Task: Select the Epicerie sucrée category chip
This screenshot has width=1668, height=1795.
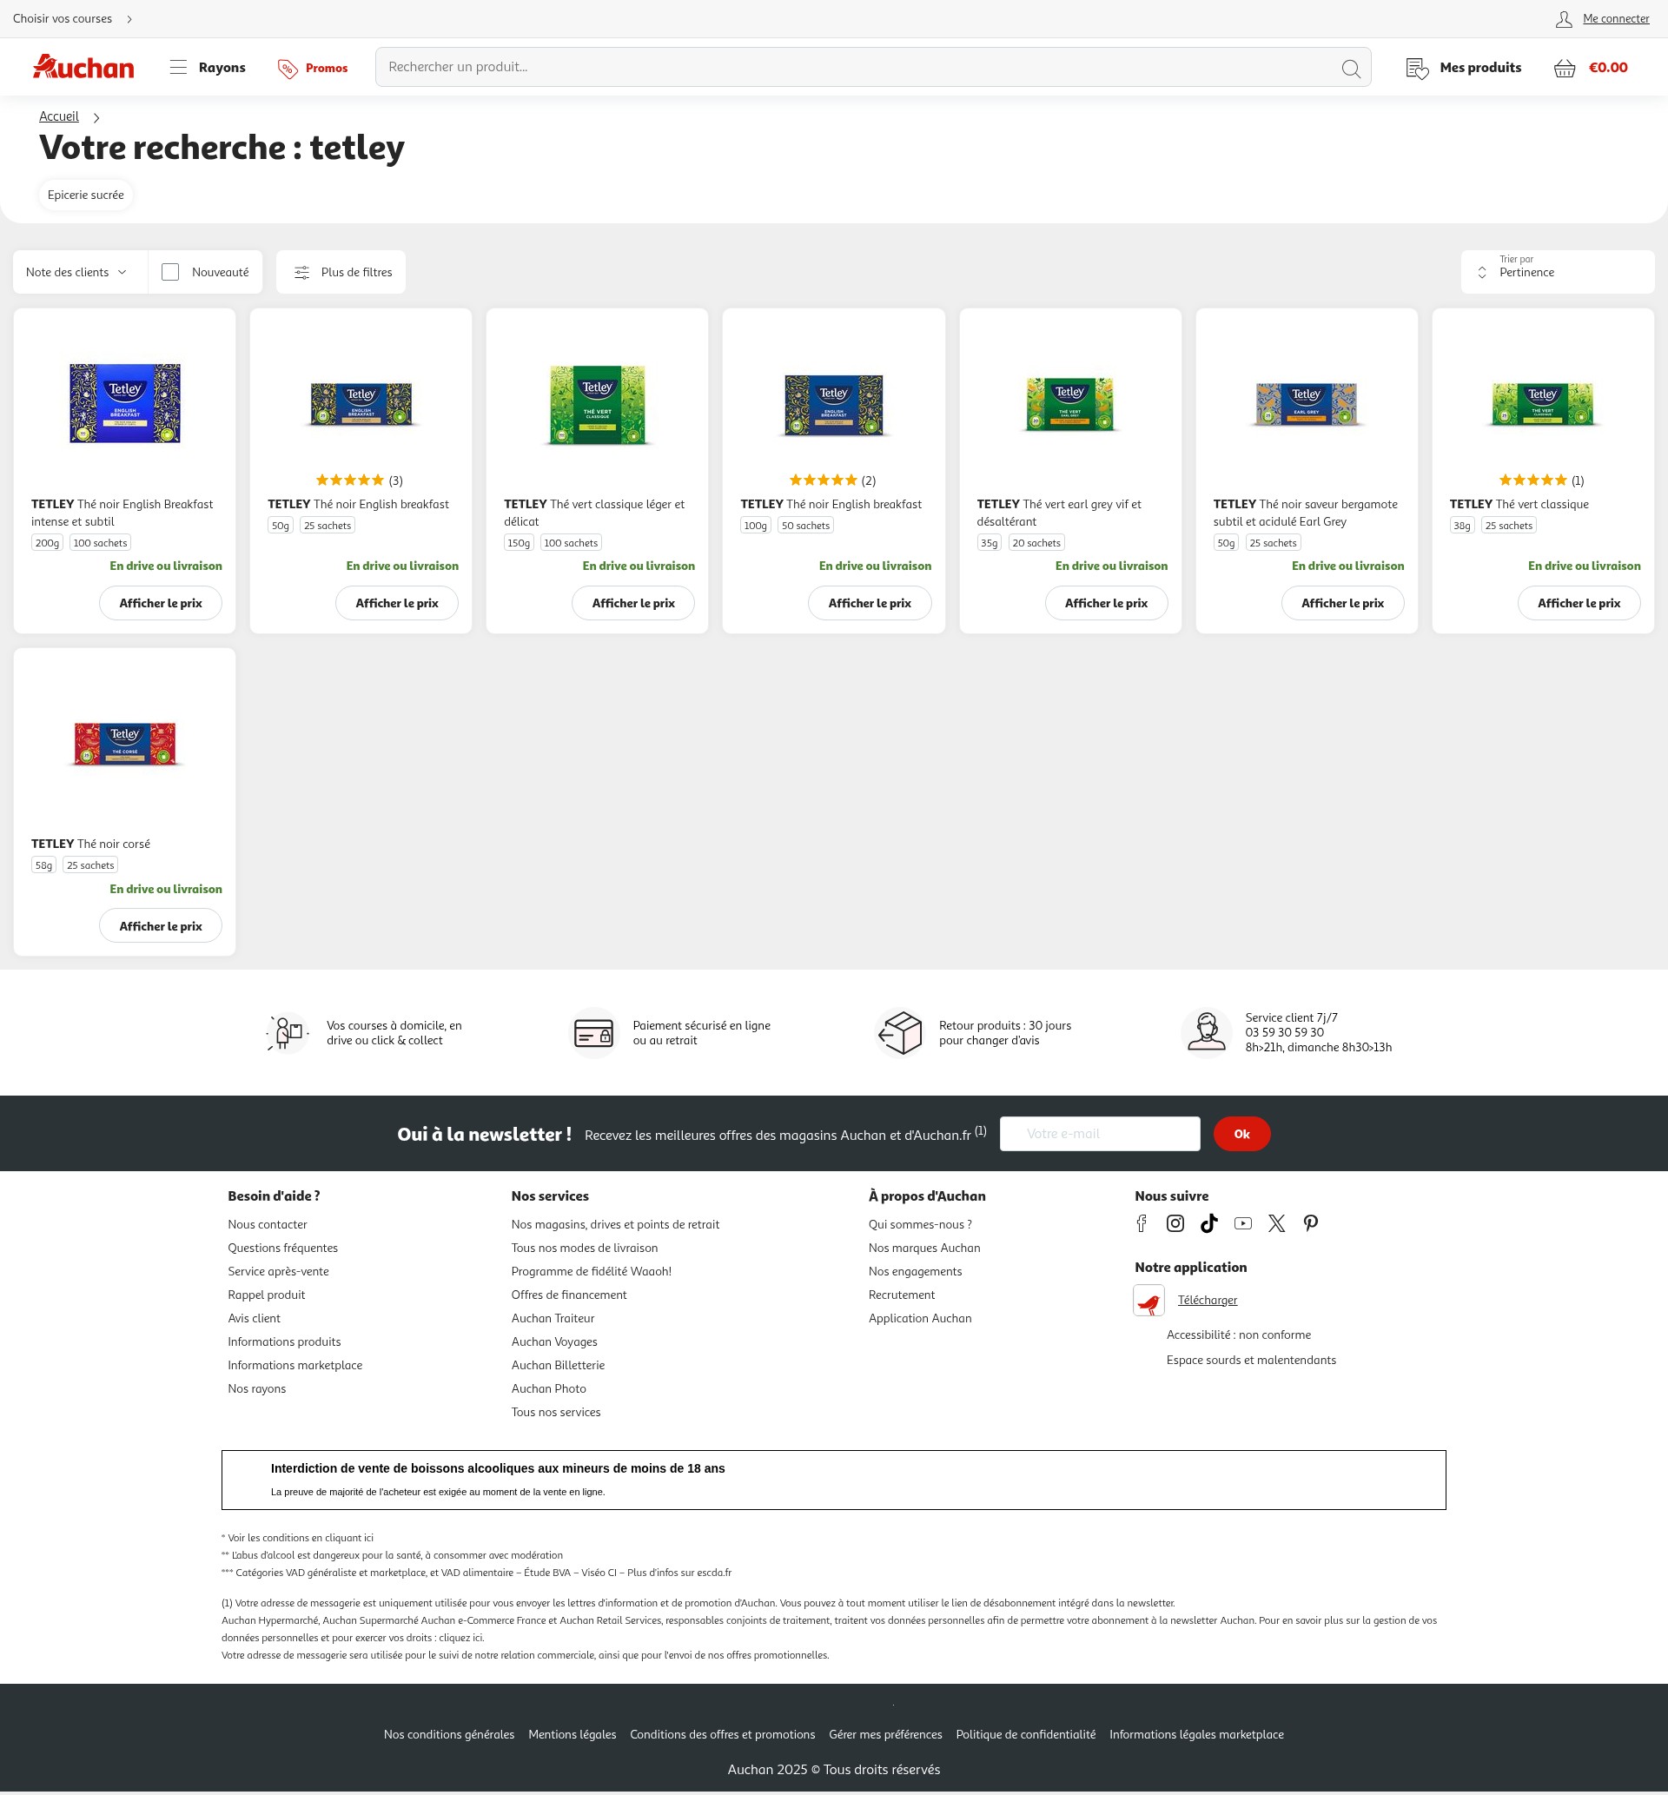Action: 86,195
